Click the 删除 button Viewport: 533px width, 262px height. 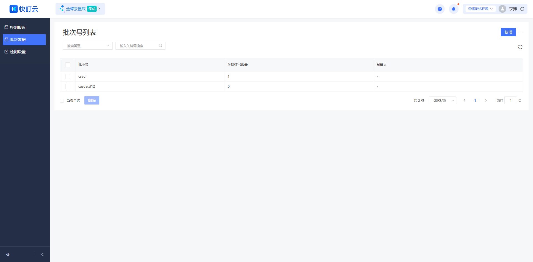click(x=92, y=100)
